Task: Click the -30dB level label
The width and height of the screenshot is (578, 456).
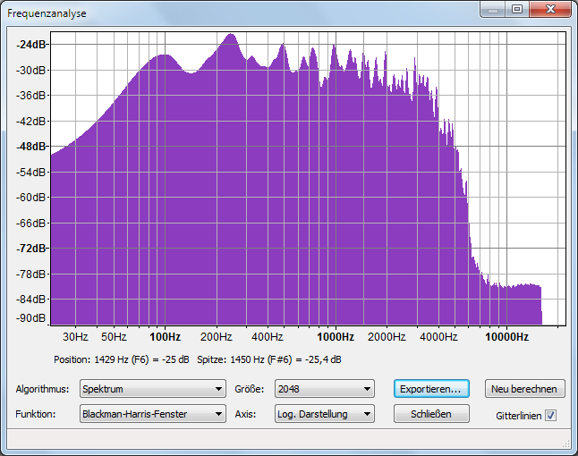Action: pos(31,70)
